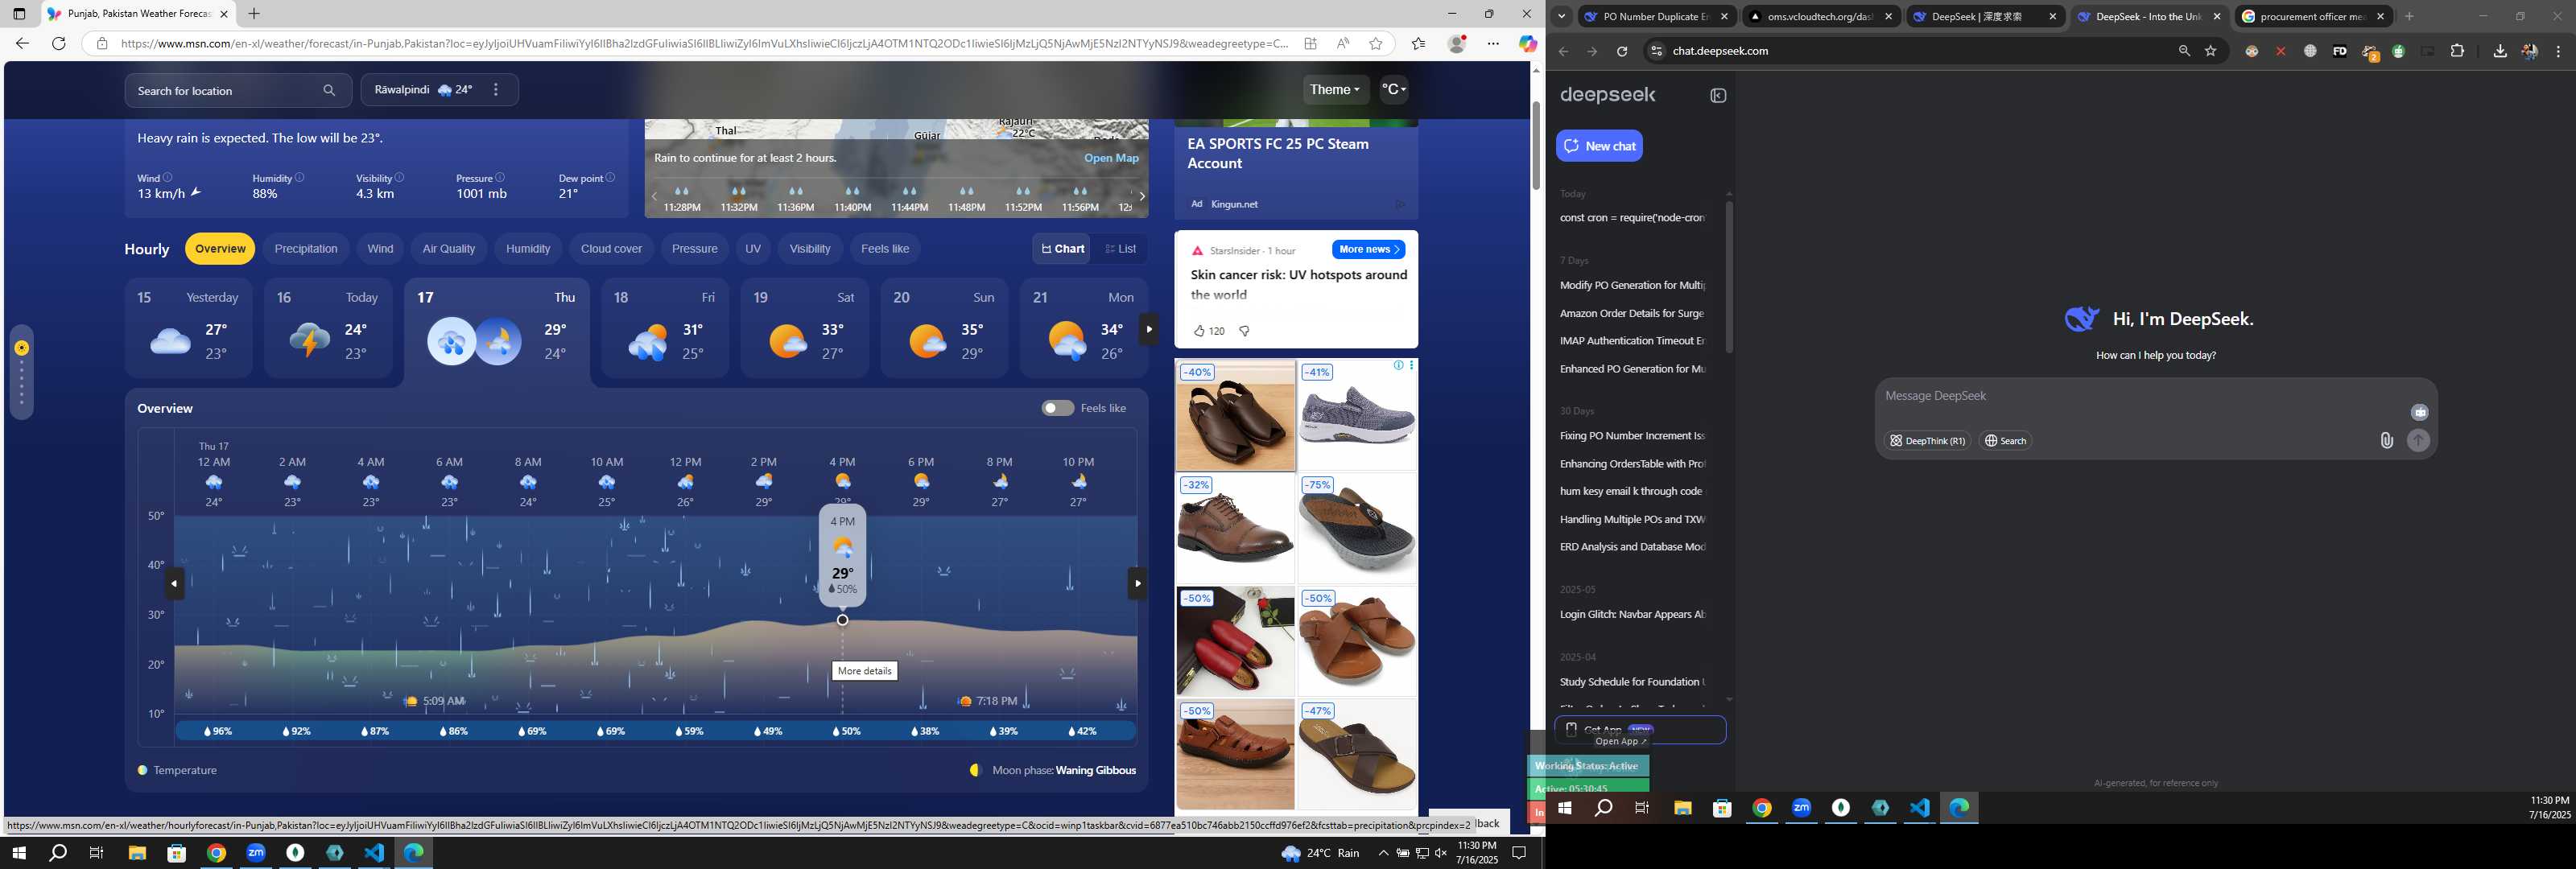Select Cloud cover hourly tab
Screen dimensions: 2576x869
coord(611,249)
